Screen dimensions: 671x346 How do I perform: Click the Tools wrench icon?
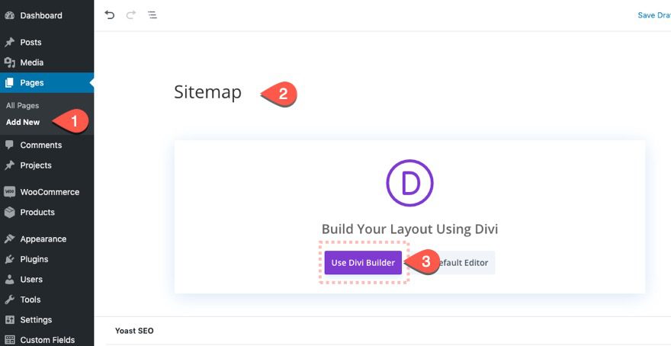click(9, 300)
